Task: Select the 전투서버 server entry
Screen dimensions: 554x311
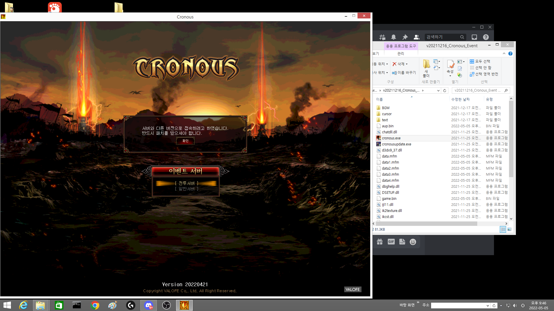Action: (186, 183)
